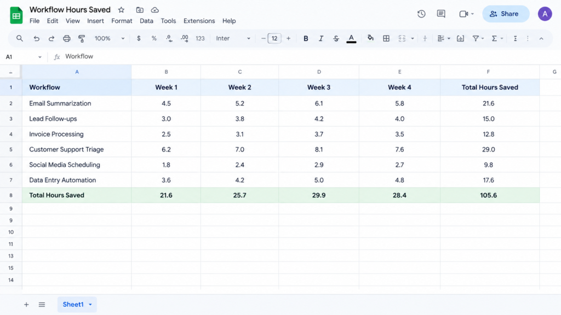Screen dimensions: 561x315
Task: Open the cell borders tool
Action: pyautogui.click(x=386, y=38)
